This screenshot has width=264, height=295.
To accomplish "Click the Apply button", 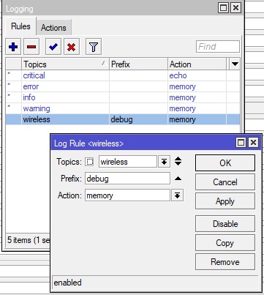I will click(x=225, y=201).
